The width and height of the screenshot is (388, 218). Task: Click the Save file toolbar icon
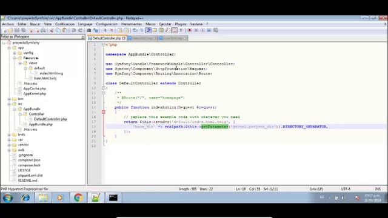point(17,30)
